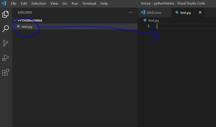Open the Explorer more actions ellipsis
216x127 pixels.
point(130,12)
